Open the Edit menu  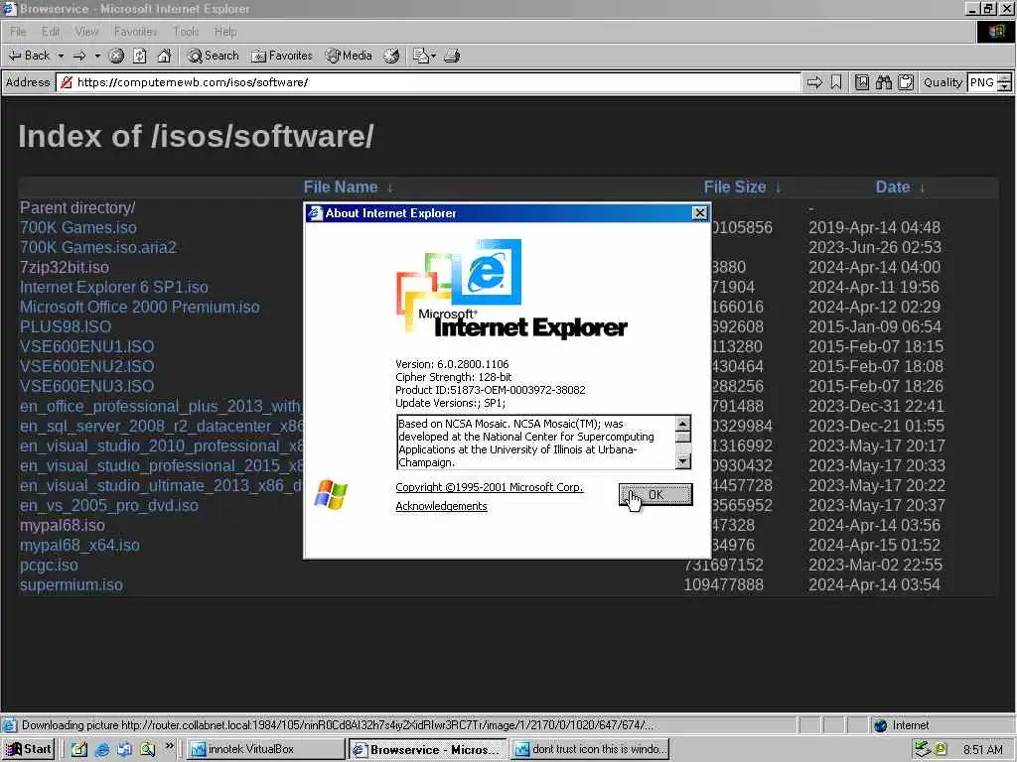coord(50,31)
